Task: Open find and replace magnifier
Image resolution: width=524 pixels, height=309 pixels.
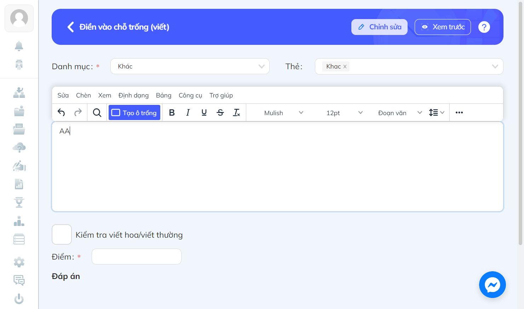Action: click(x=97, y=113)
